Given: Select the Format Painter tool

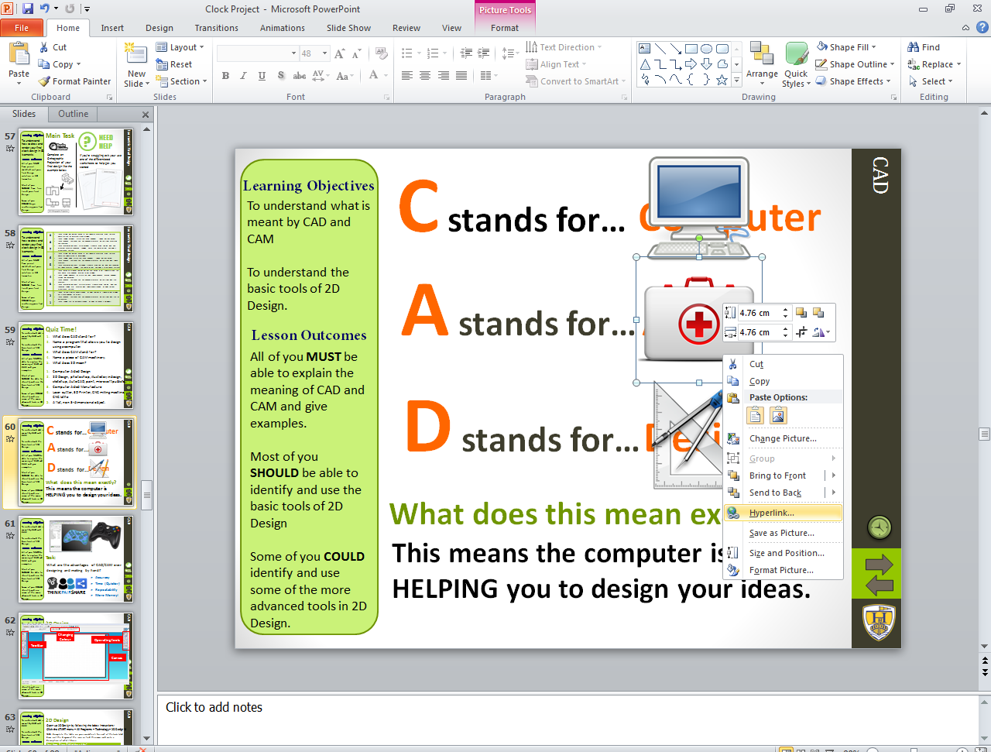Looking at the screenshot, I should click(x=74, y=81).
